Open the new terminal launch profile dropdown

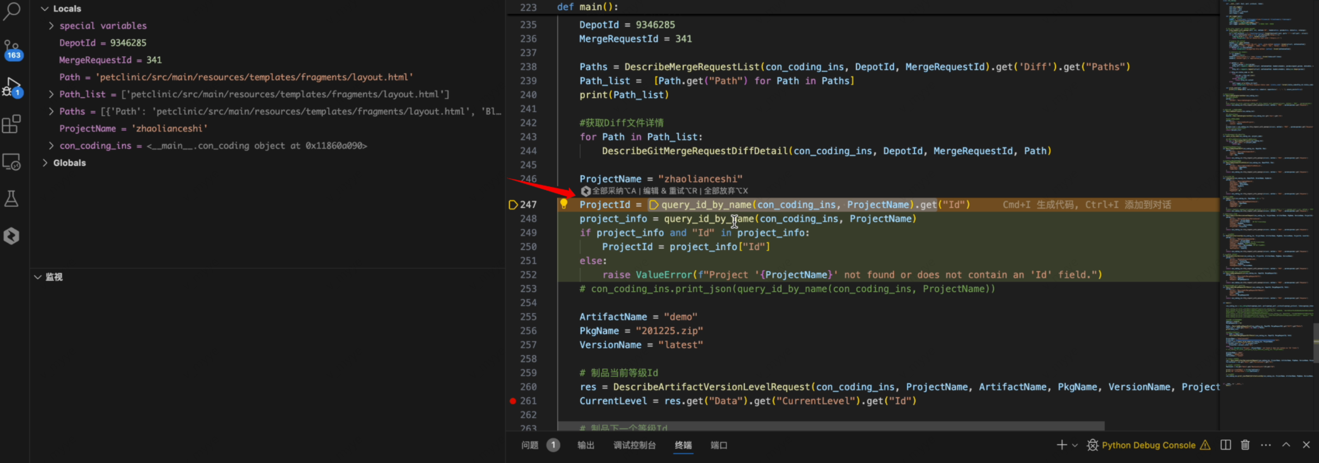[x=1075, y=445]
